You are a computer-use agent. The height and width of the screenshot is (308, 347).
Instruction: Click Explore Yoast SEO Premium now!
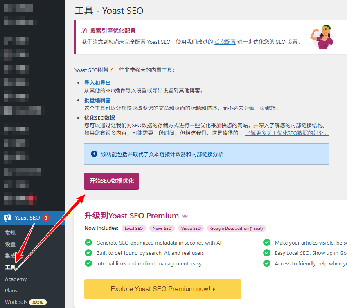coord(162,289)
